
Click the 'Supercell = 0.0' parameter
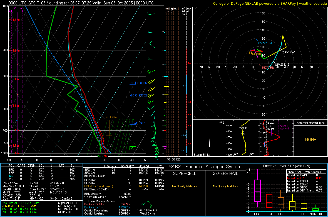tap(67, 203)
